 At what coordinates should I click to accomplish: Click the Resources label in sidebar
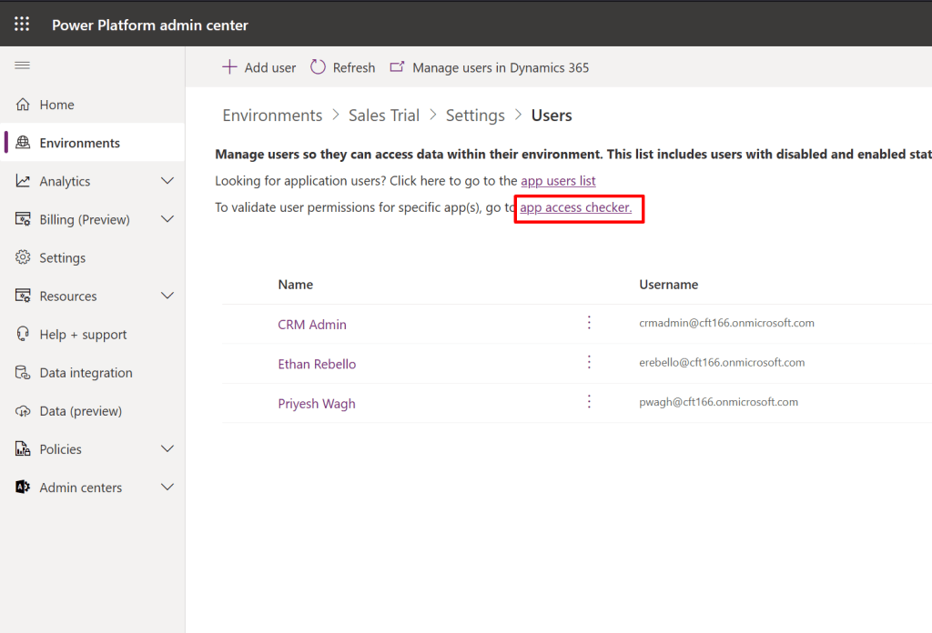tap(67, 296)
